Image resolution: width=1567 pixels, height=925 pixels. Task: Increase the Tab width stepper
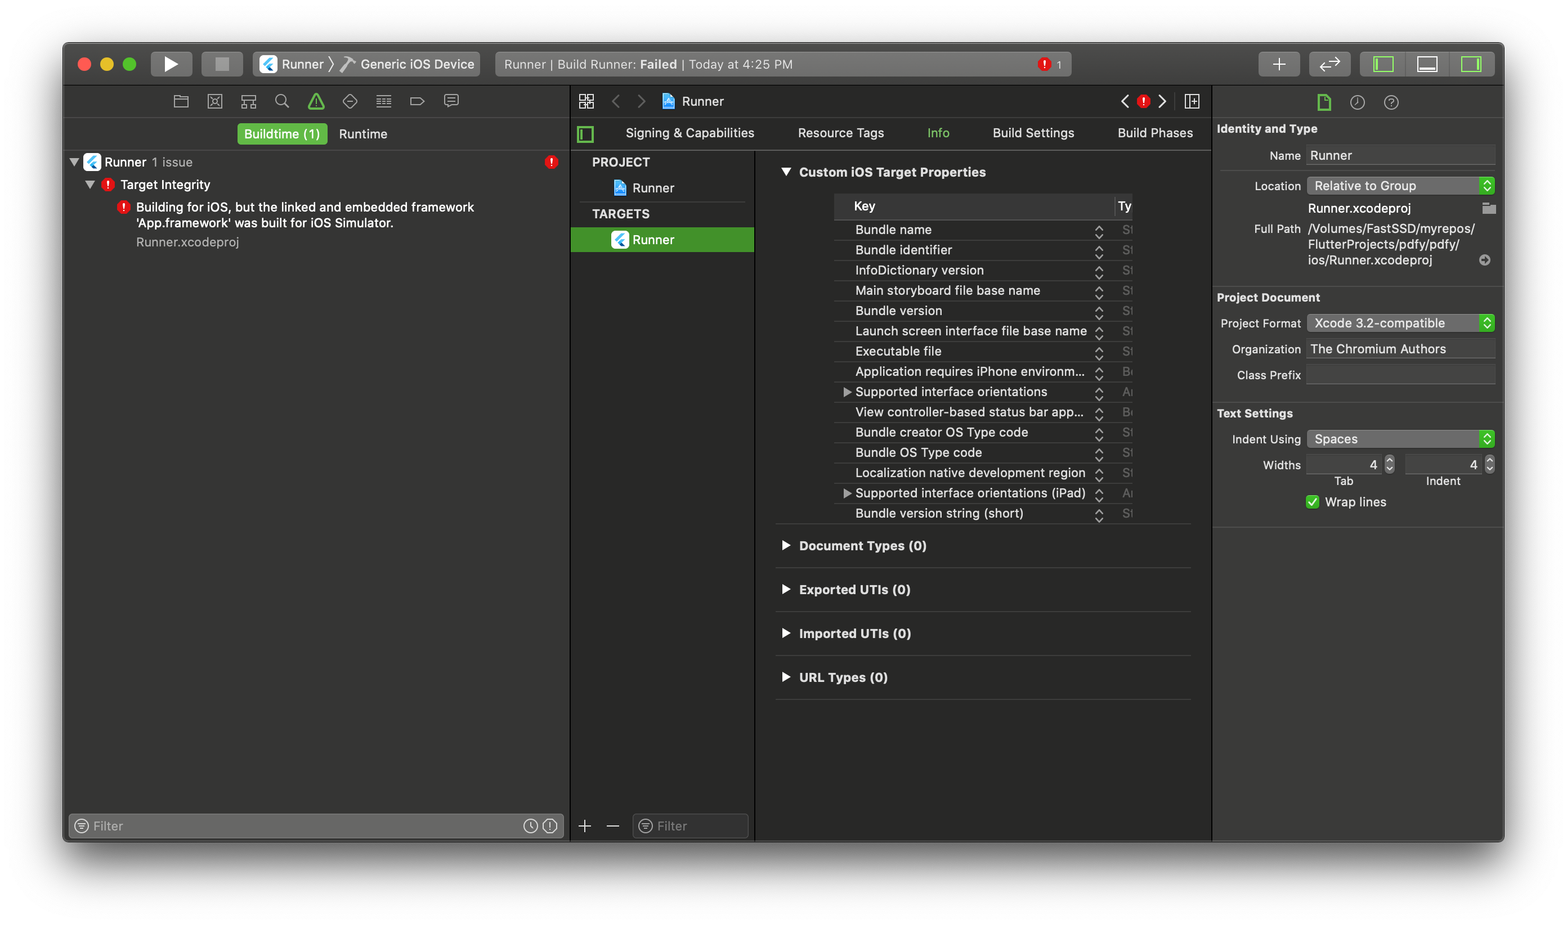click(1389, 460)
